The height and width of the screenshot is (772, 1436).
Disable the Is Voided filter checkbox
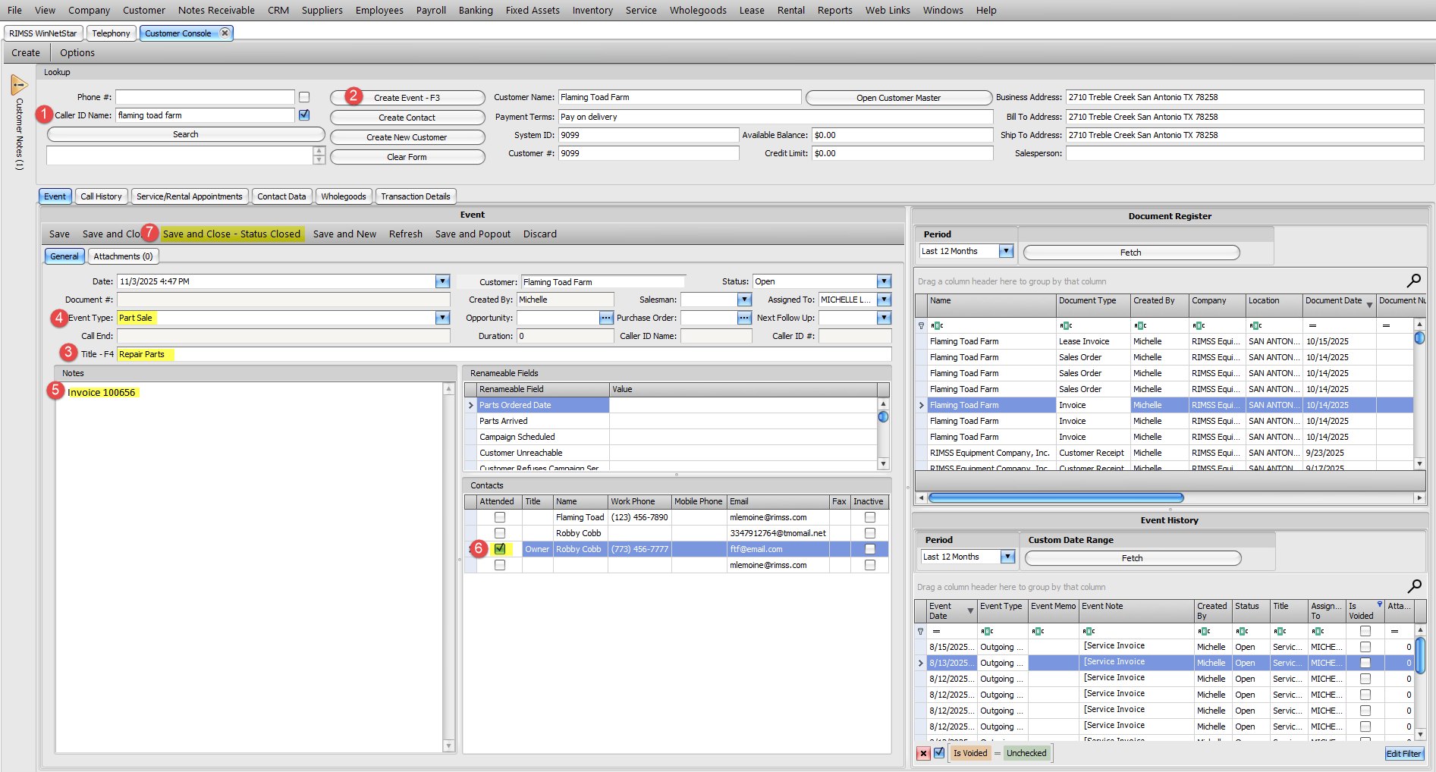pyautogui.click(x=939, y=753)
